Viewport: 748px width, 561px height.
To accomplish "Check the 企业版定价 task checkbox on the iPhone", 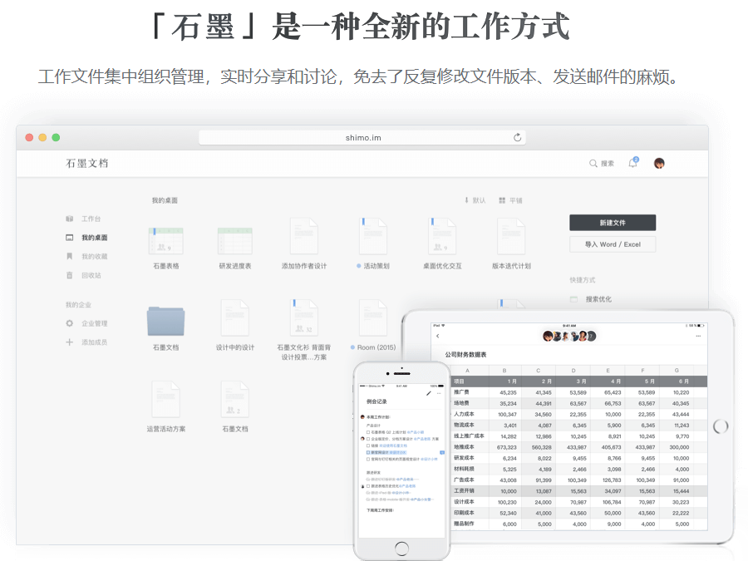I will (368, 439).
